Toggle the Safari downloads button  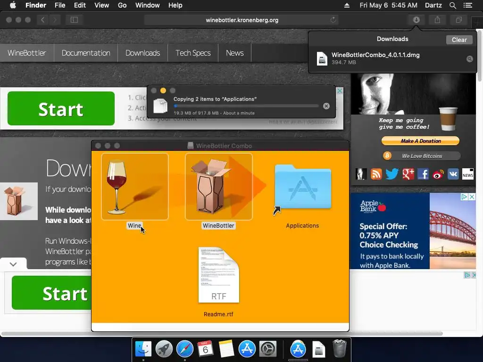416,20
